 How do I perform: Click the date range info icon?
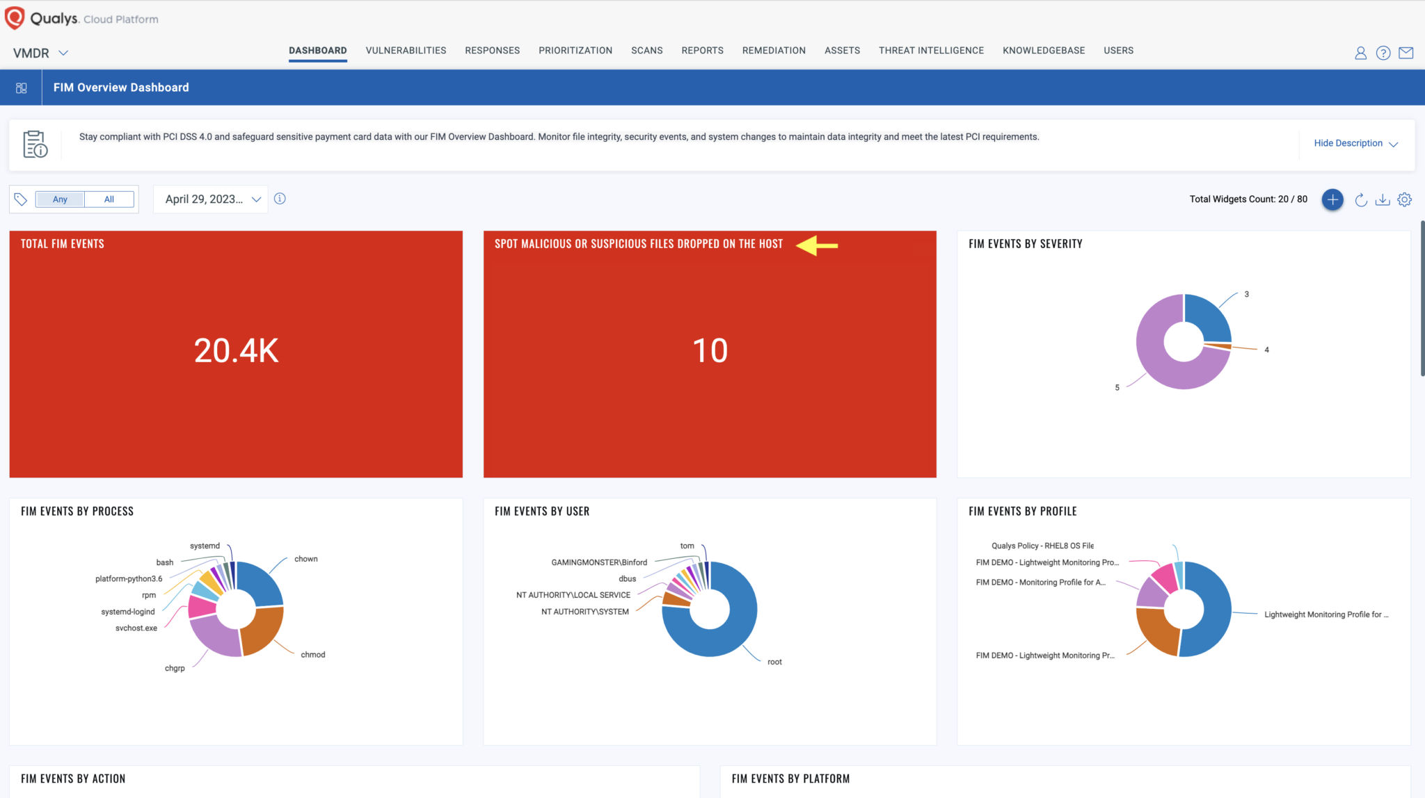pyautogui.click(x=280, y=199)
